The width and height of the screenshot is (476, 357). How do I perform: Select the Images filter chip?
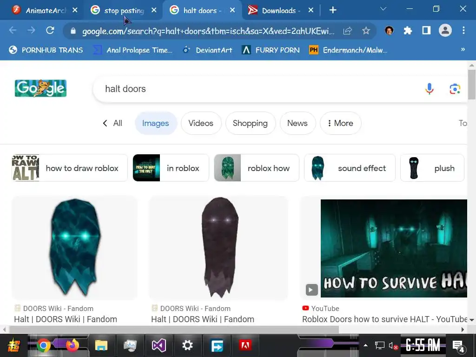[156, 123]
